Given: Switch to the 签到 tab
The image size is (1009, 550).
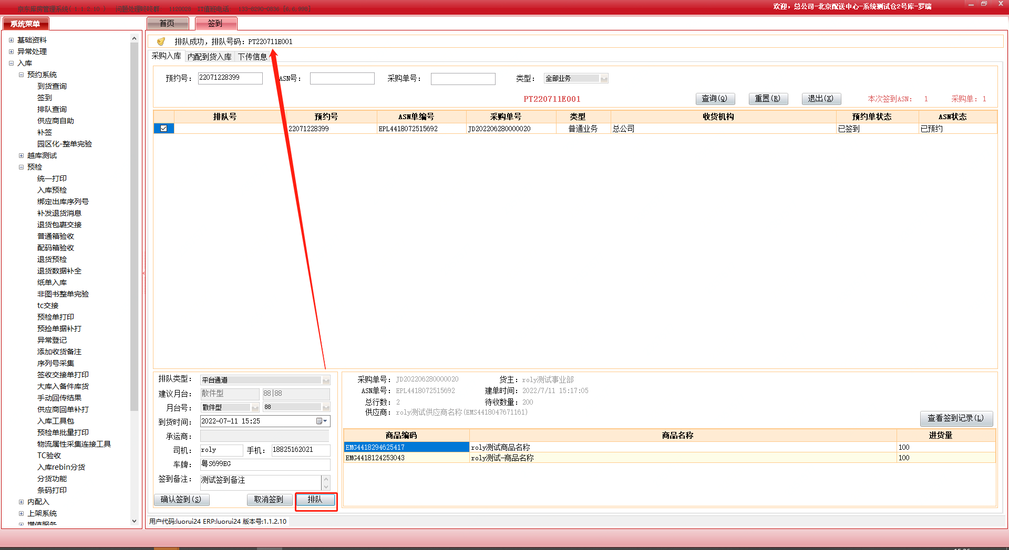Looking at the screenshot, I should tap(215, 24).
